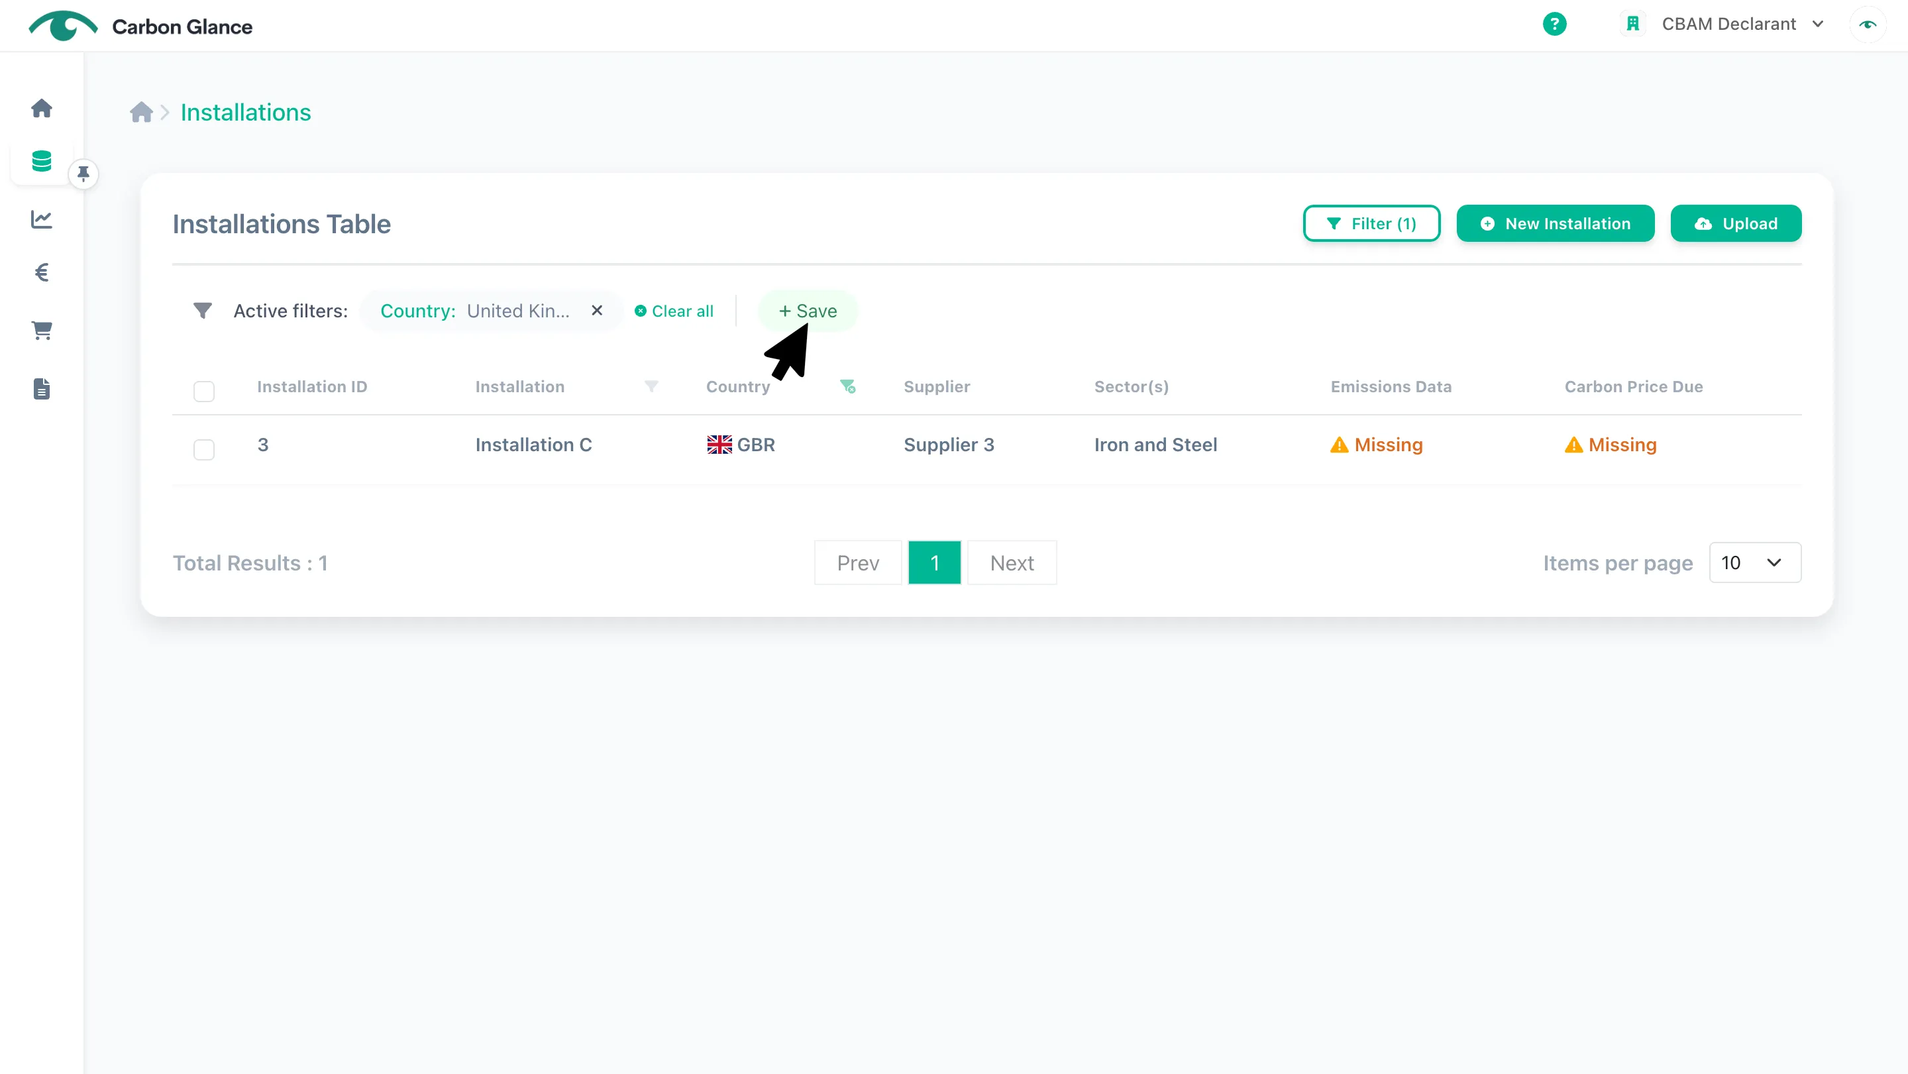This screenshot has height=1074, width=1908.
Task: Click Missing warning under Carbon Price Due
Action: 1611,445
